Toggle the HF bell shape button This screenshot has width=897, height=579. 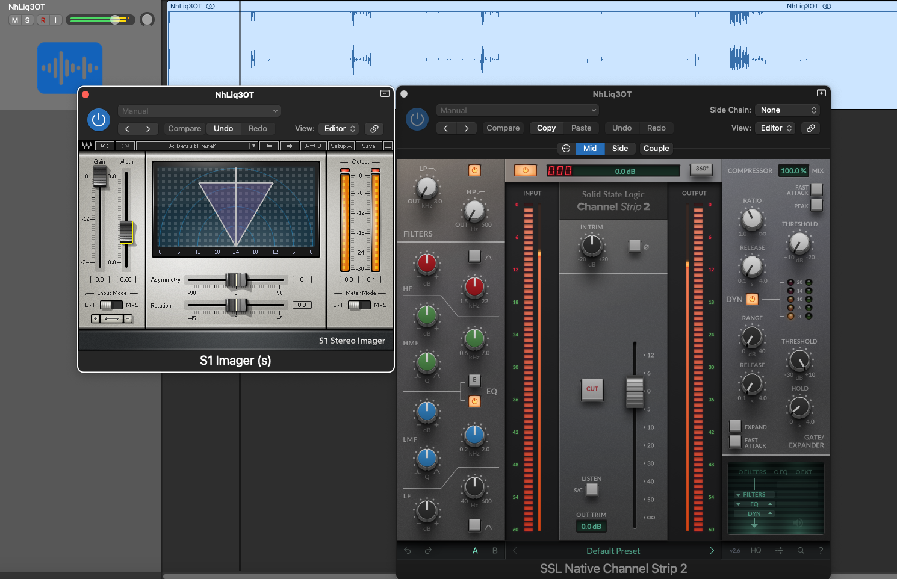click(474, 256)
